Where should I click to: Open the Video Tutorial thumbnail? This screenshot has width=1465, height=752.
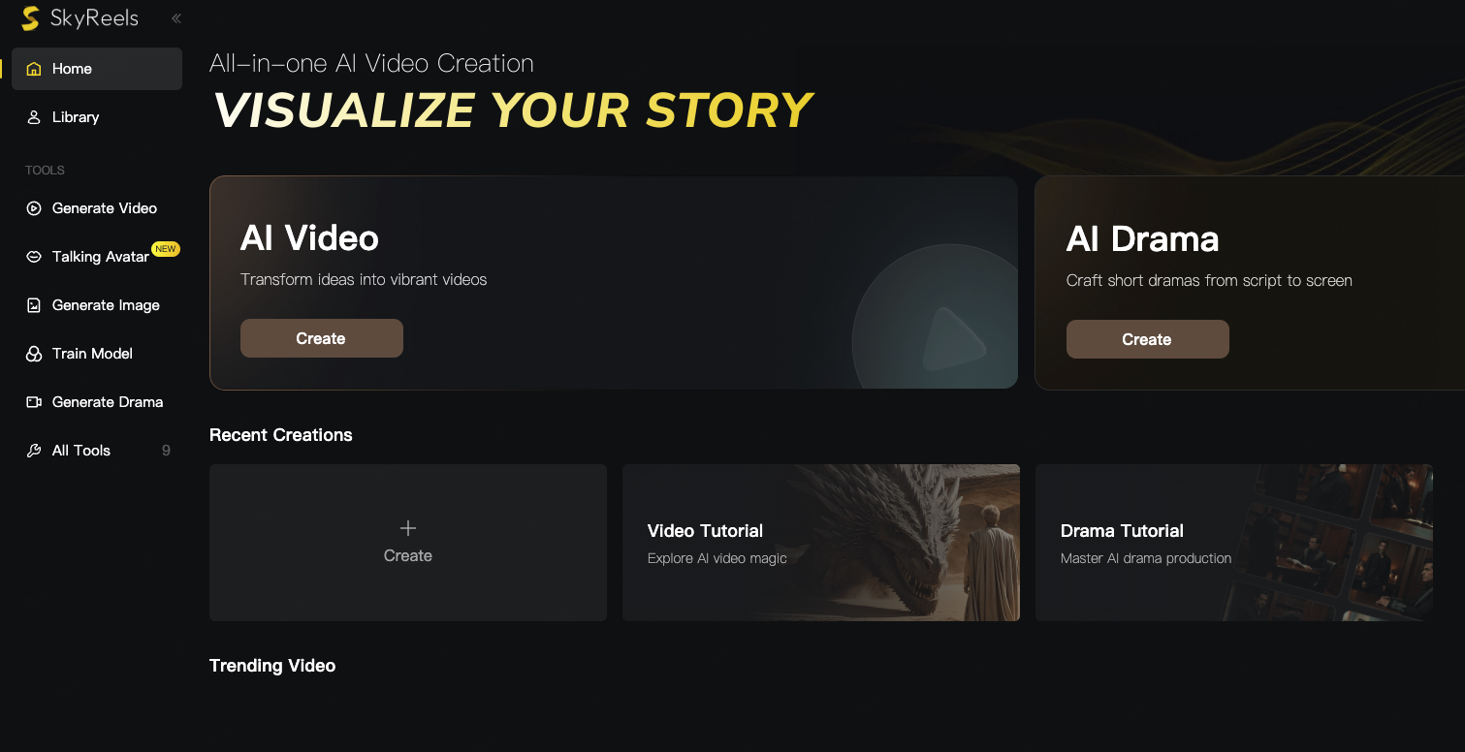point(820,542)
